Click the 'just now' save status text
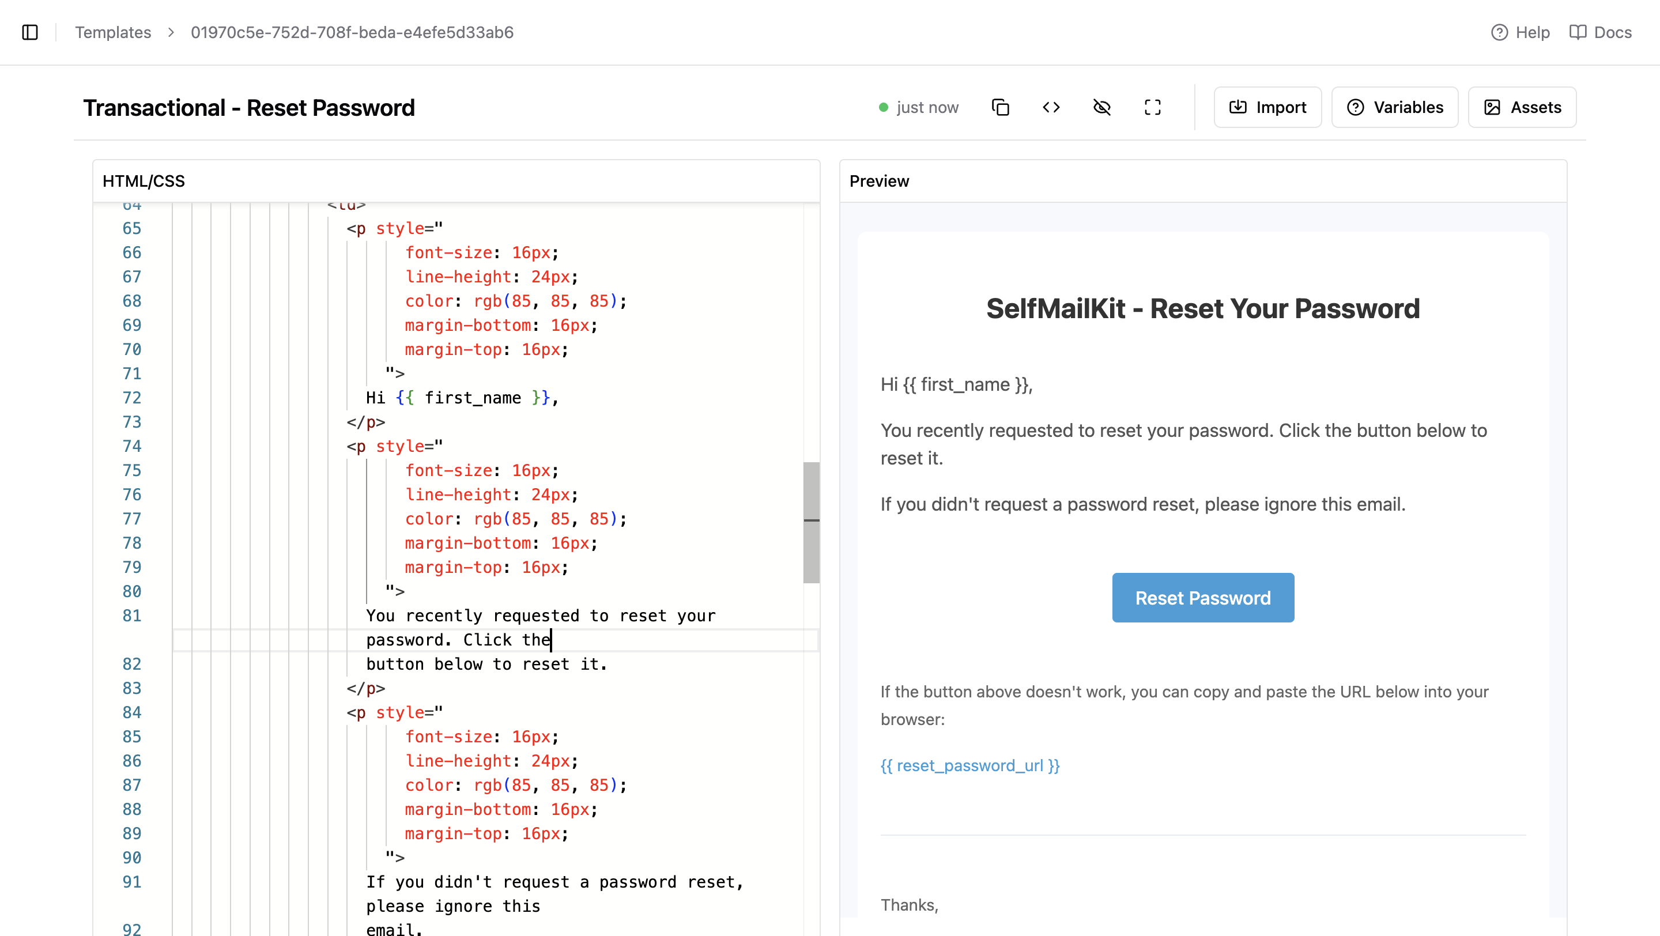Screen dimensions: 1660x936 (927, 107)
